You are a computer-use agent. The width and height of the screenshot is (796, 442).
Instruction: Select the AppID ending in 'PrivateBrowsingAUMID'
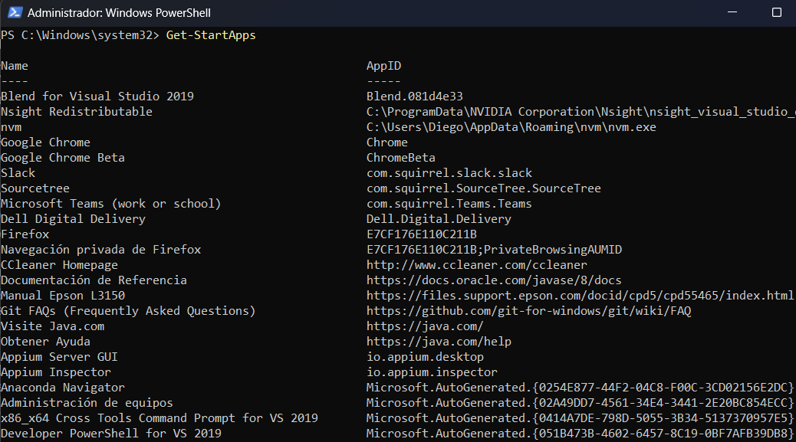point(495,250)
